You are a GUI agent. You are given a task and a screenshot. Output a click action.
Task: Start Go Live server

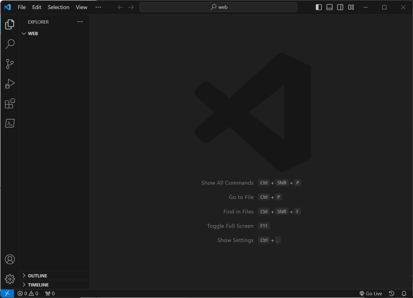tap(371, 293)
